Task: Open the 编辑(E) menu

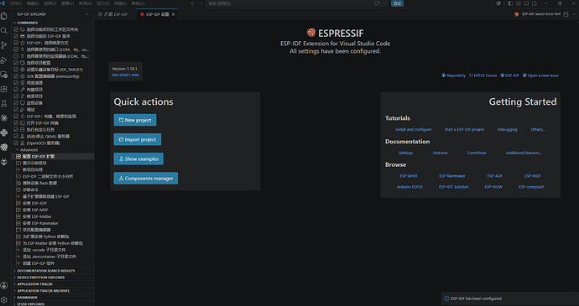Action: (x=33, y=3)
